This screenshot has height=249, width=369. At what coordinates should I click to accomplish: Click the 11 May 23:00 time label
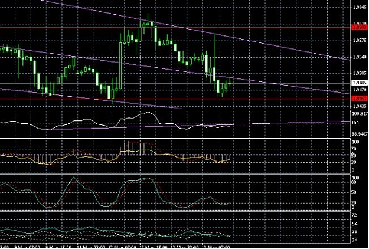point(91,247)
